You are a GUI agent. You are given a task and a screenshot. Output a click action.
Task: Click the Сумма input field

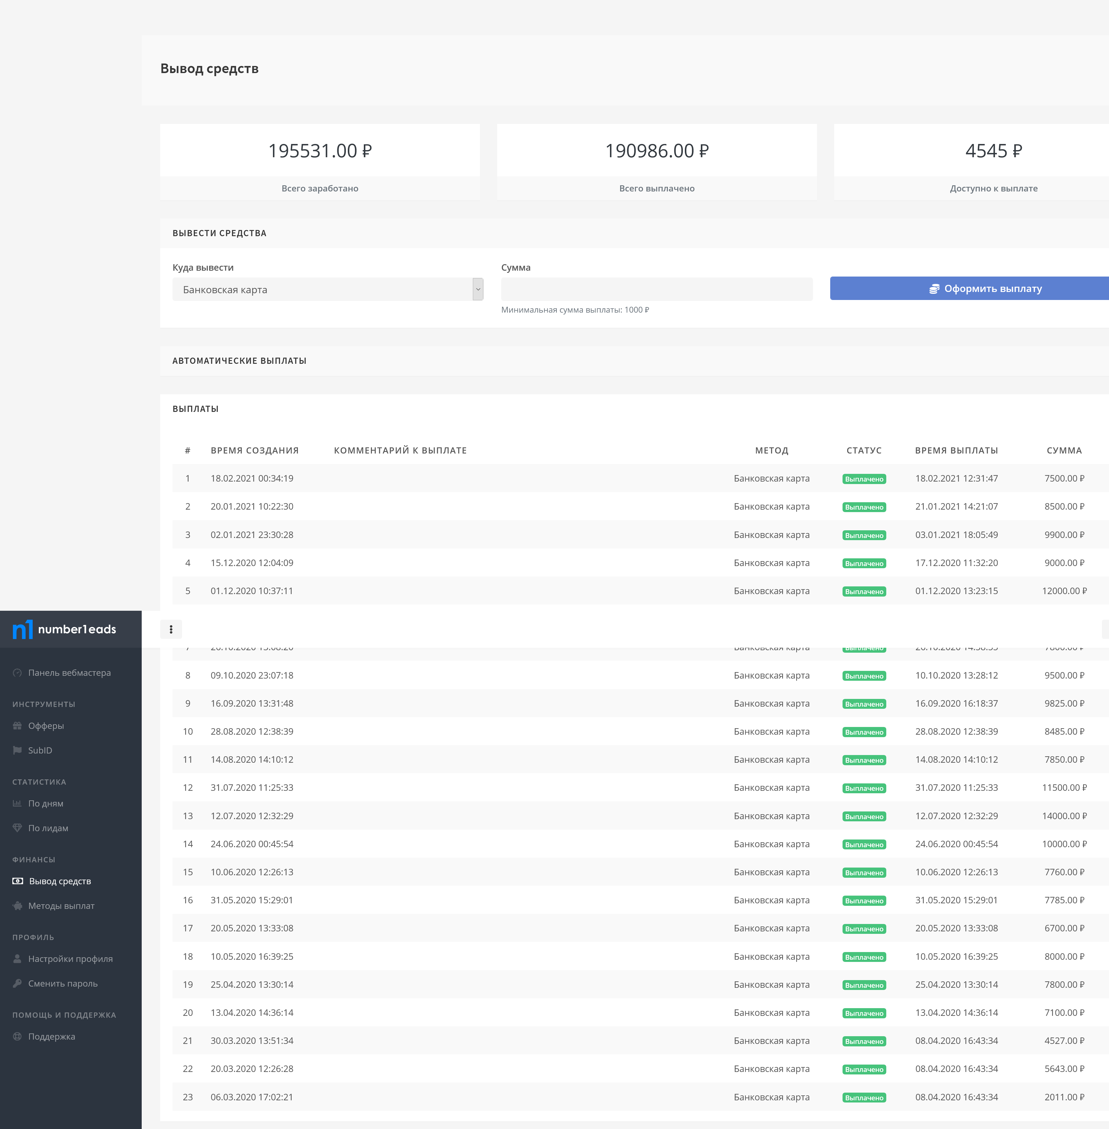pos(656,289)
